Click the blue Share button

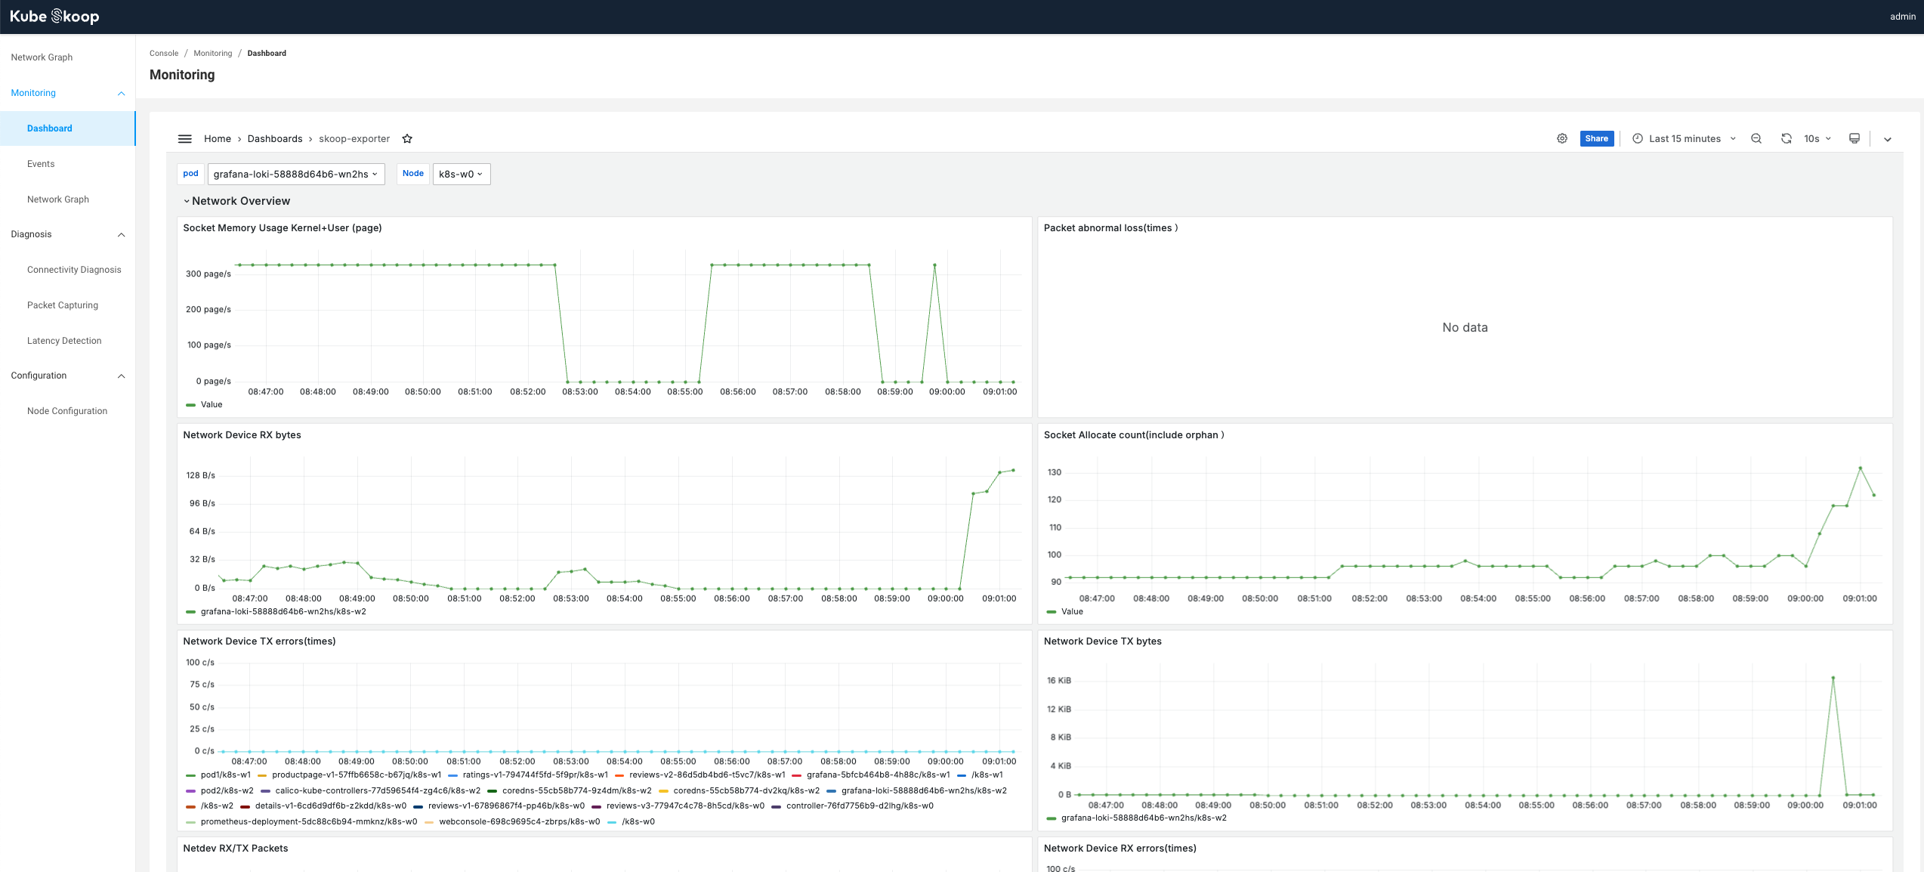tap(1596, 138)
